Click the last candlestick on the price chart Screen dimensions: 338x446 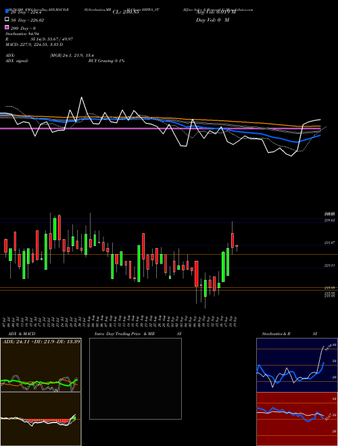coord(237,247)
